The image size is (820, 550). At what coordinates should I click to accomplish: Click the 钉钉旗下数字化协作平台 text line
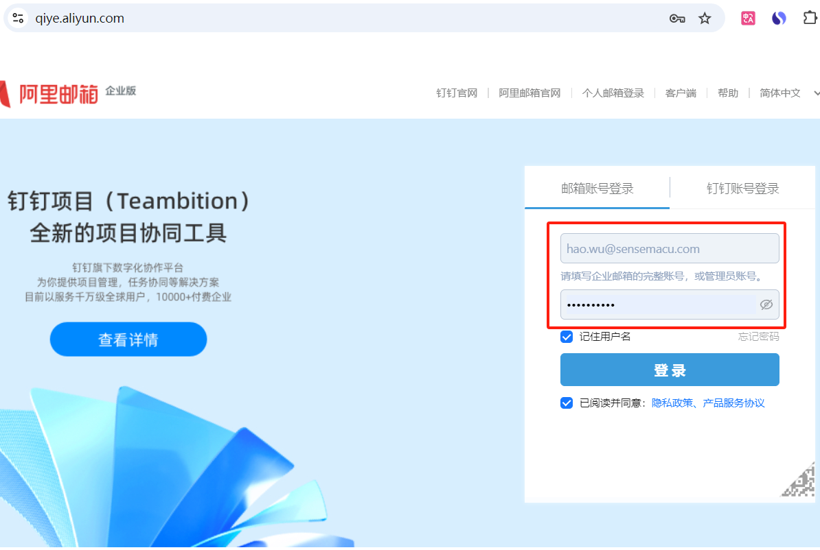[128, 268]
